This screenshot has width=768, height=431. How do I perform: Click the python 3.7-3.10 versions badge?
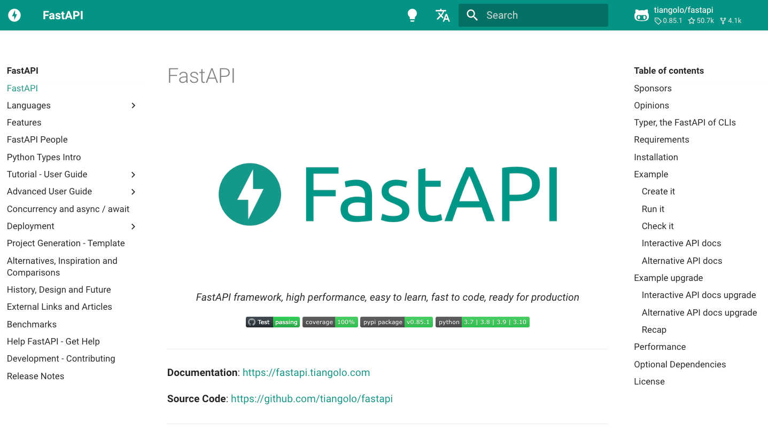[x=482, y=322]
